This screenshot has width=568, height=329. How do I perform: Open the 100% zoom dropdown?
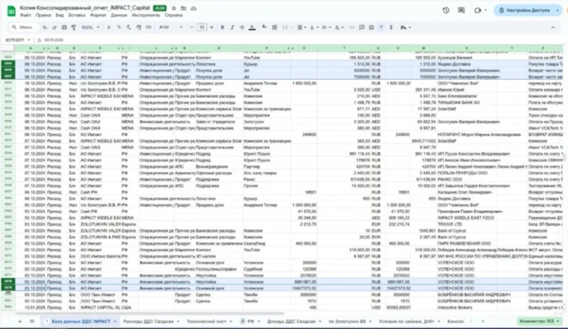pyautogui.click(x=90, y=28)
